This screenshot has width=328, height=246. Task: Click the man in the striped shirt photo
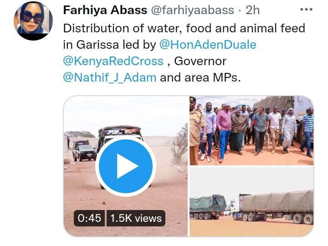307,132
